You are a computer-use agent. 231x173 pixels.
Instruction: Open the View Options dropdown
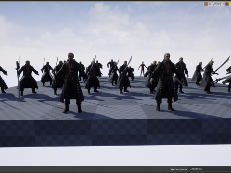point(179,169)
